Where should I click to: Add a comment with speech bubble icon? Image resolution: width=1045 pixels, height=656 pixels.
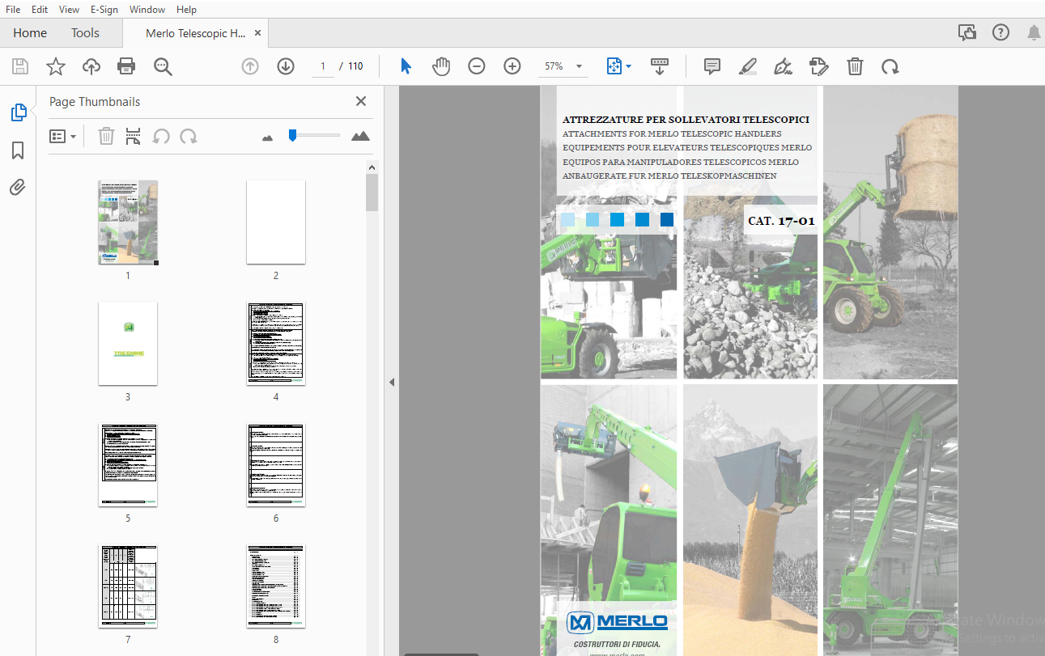tap(712, 66)
